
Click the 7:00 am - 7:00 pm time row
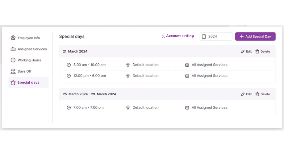[x=88, y=108]
